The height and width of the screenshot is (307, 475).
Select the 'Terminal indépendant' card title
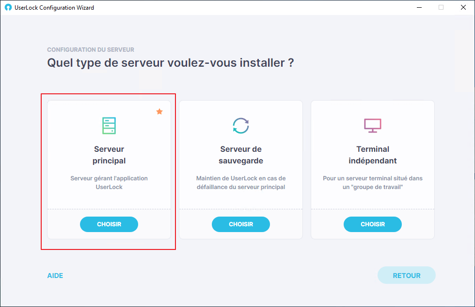tap(373, 155)
